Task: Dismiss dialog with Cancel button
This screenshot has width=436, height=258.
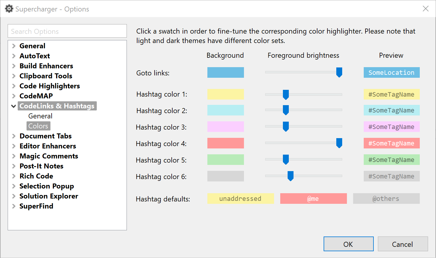Action: point(403,244)
